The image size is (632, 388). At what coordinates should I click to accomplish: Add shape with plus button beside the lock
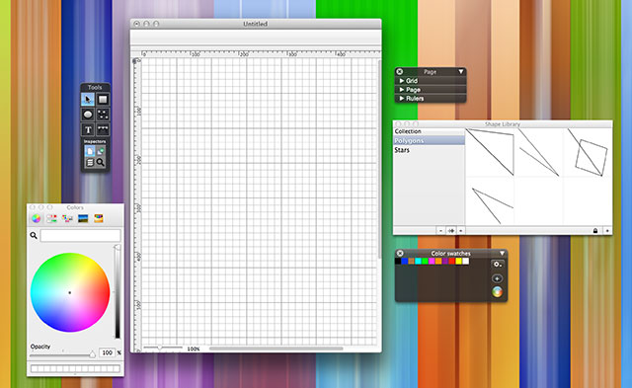click(x=607, y=230)
